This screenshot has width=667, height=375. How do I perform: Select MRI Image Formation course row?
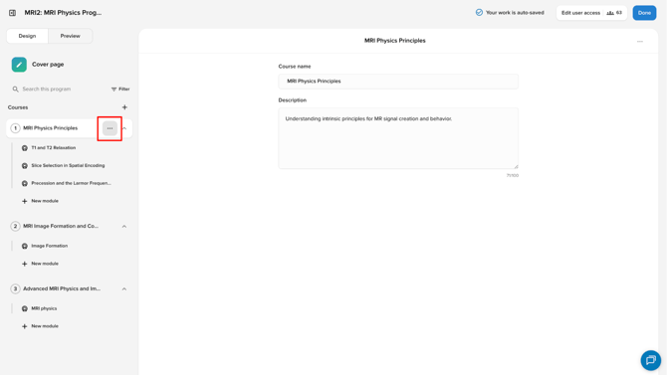click(69, 227)
